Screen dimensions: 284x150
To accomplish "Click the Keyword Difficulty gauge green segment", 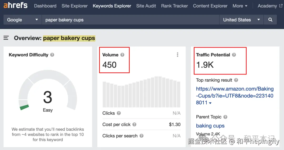I will point(24,107).
